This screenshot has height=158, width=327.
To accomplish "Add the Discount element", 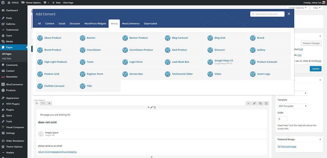I will 227,50.
